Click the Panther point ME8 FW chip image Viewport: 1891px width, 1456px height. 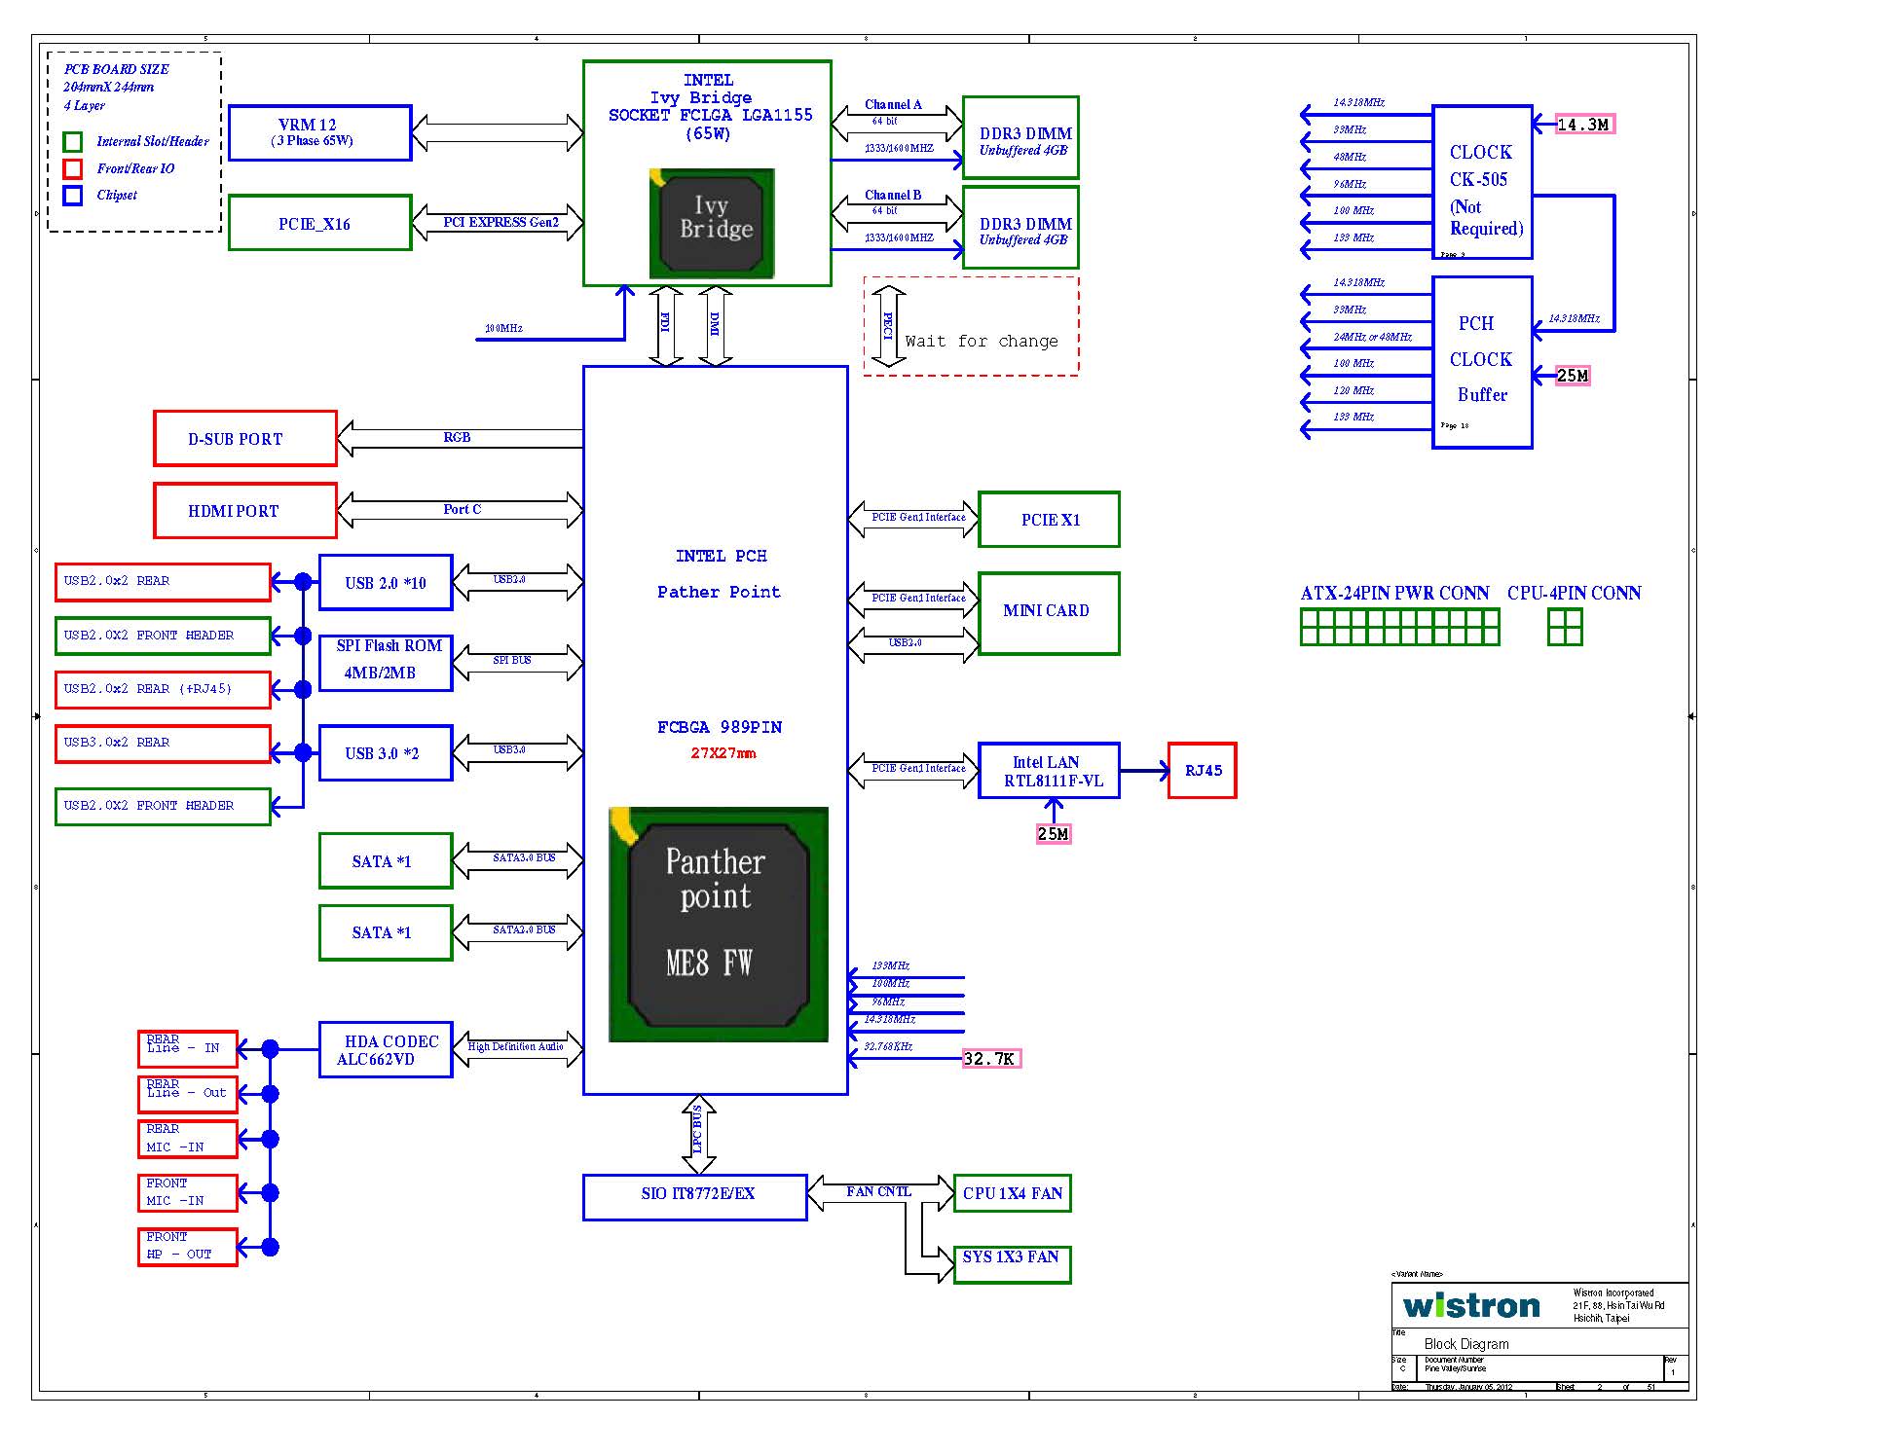coord(718,924)
